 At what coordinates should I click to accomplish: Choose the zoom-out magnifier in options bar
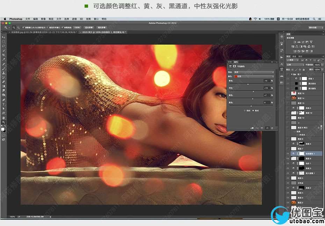tap(18, 27)
